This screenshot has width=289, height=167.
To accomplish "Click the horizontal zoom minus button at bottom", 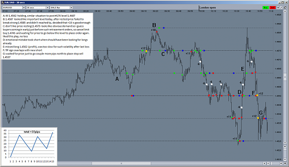I will (x=268, y=163).
